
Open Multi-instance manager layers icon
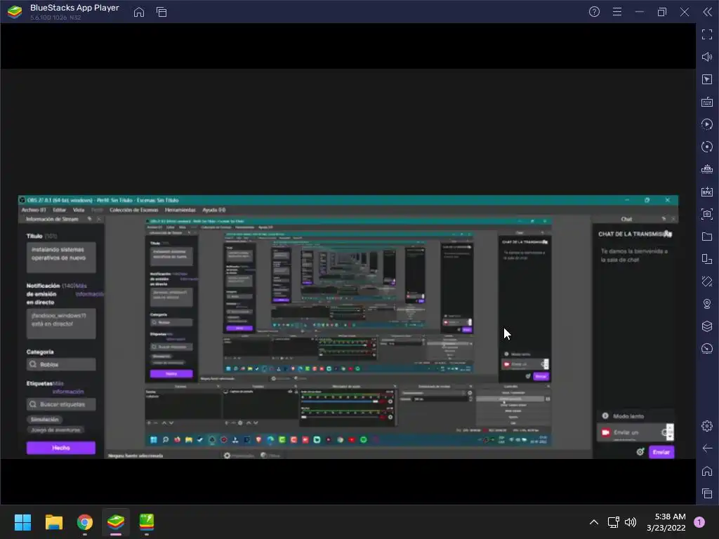(x=707, y=326)
